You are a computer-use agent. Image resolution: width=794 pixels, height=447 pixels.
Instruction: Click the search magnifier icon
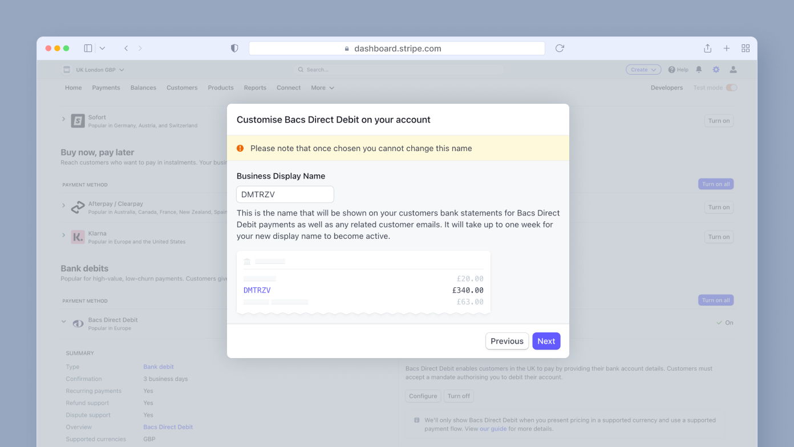coord(301,69)
